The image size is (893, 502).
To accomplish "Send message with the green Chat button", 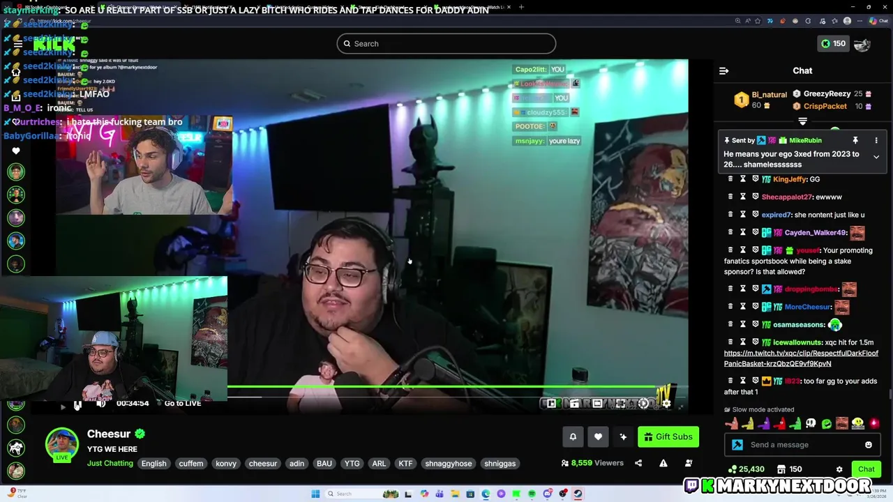I will click(866, 469).
